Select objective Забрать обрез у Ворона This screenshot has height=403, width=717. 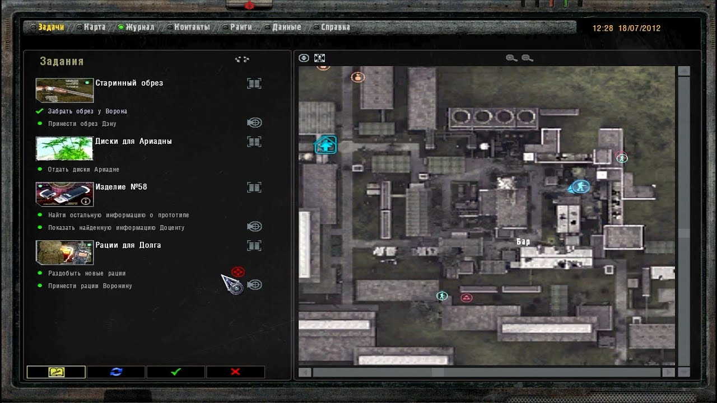[87, 111]
